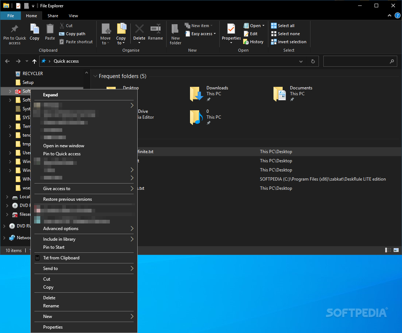Open the Open button dropdown arrow
Image resolution: width=402 pixels, height=333 pixels.
click(263, 26)
